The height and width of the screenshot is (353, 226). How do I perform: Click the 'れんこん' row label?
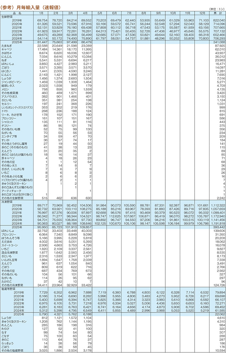6,325
